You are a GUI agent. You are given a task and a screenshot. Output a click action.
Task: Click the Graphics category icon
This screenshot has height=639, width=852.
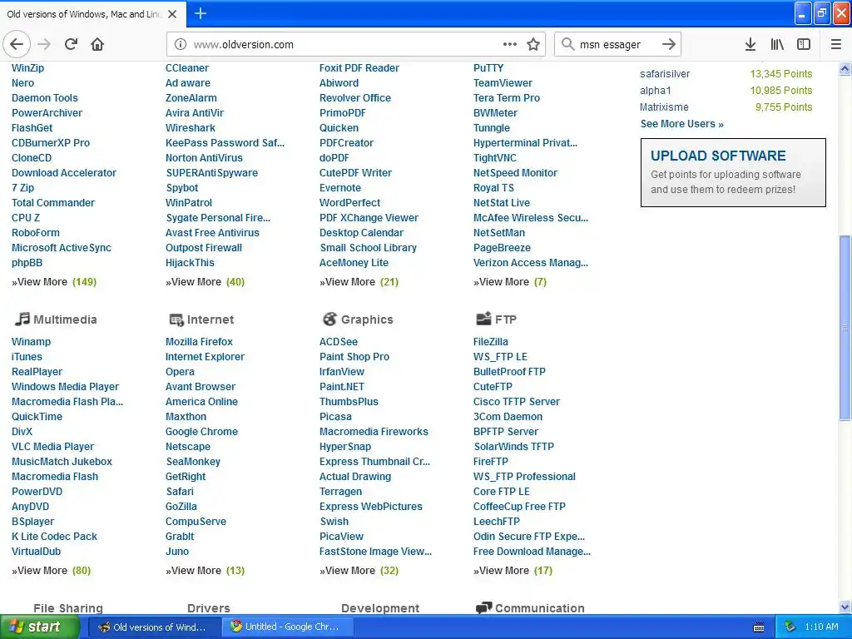pos(329,319)
